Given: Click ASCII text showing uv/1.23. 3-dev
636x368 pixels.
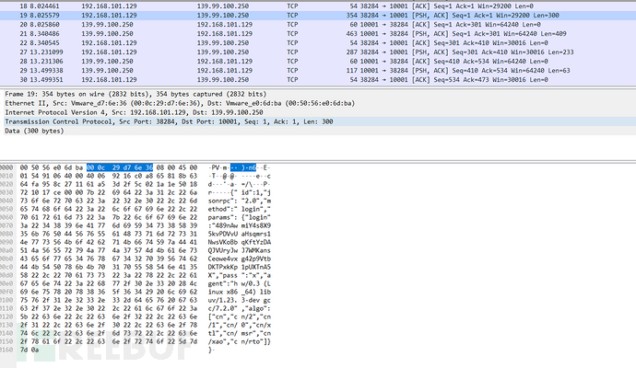Looking at the screenshot, I should tap(240, 301).
